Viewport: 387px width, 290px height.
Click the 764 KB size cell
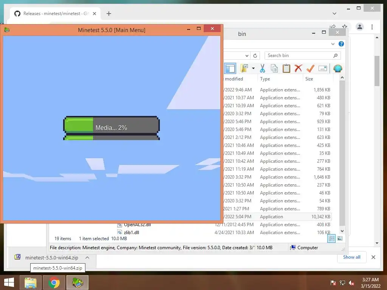point(324,169)
